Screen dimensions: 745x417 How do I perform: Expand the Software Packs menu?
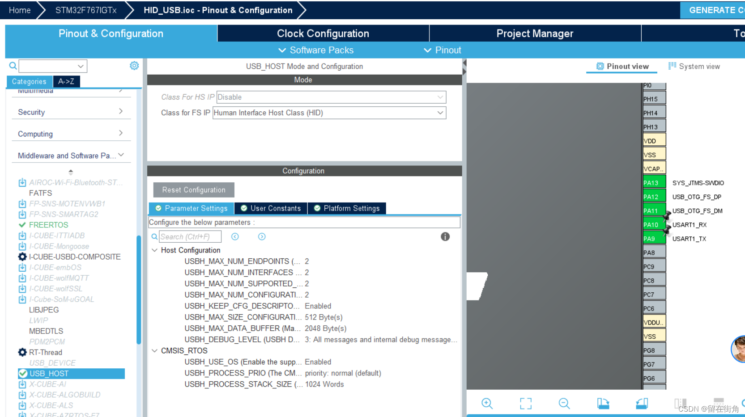(x=316, y=50)
